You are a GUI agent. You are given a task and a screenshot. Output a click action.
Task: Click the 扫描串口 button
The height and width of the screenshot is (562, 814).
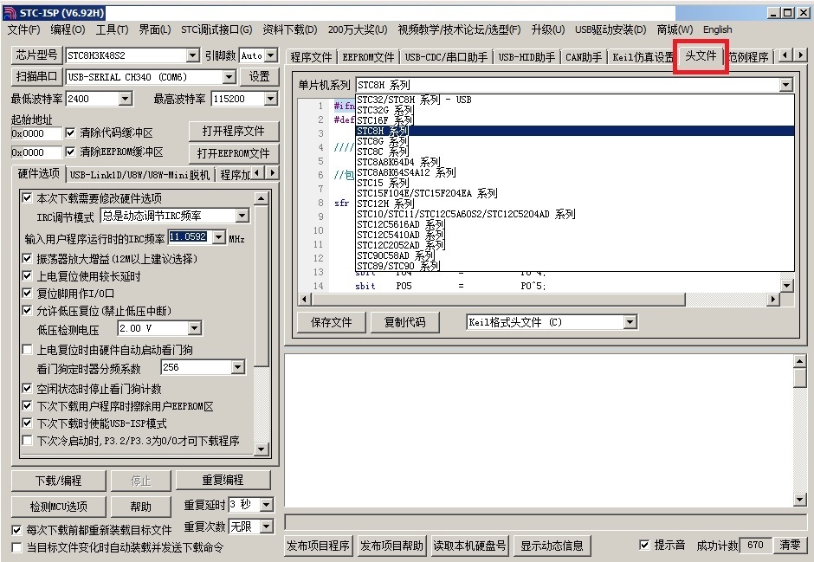tap(36, 77)
